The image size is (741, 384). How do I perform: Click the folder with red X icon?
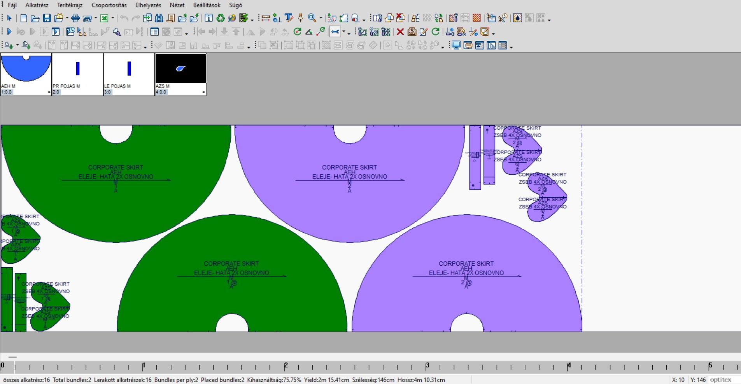[401, 18]
